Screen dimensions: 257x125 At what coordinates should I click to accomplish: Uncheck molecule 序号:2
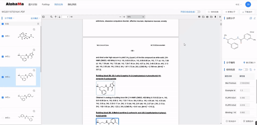[3, 57]
